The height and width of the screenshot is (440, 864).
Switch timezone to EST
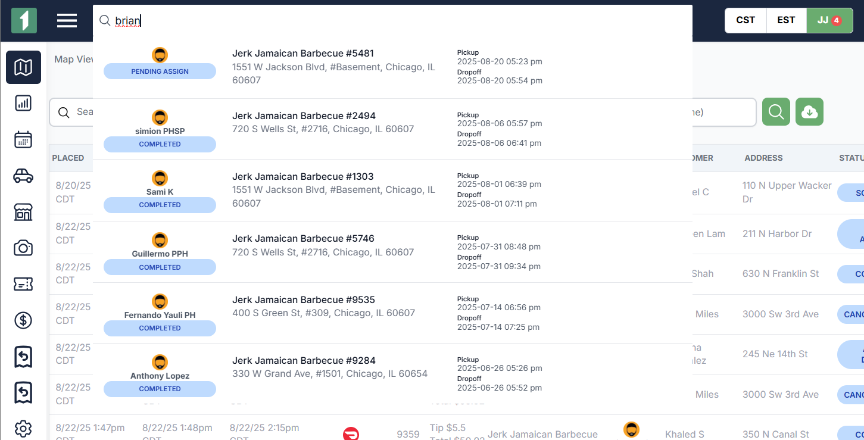pos(786,20)
